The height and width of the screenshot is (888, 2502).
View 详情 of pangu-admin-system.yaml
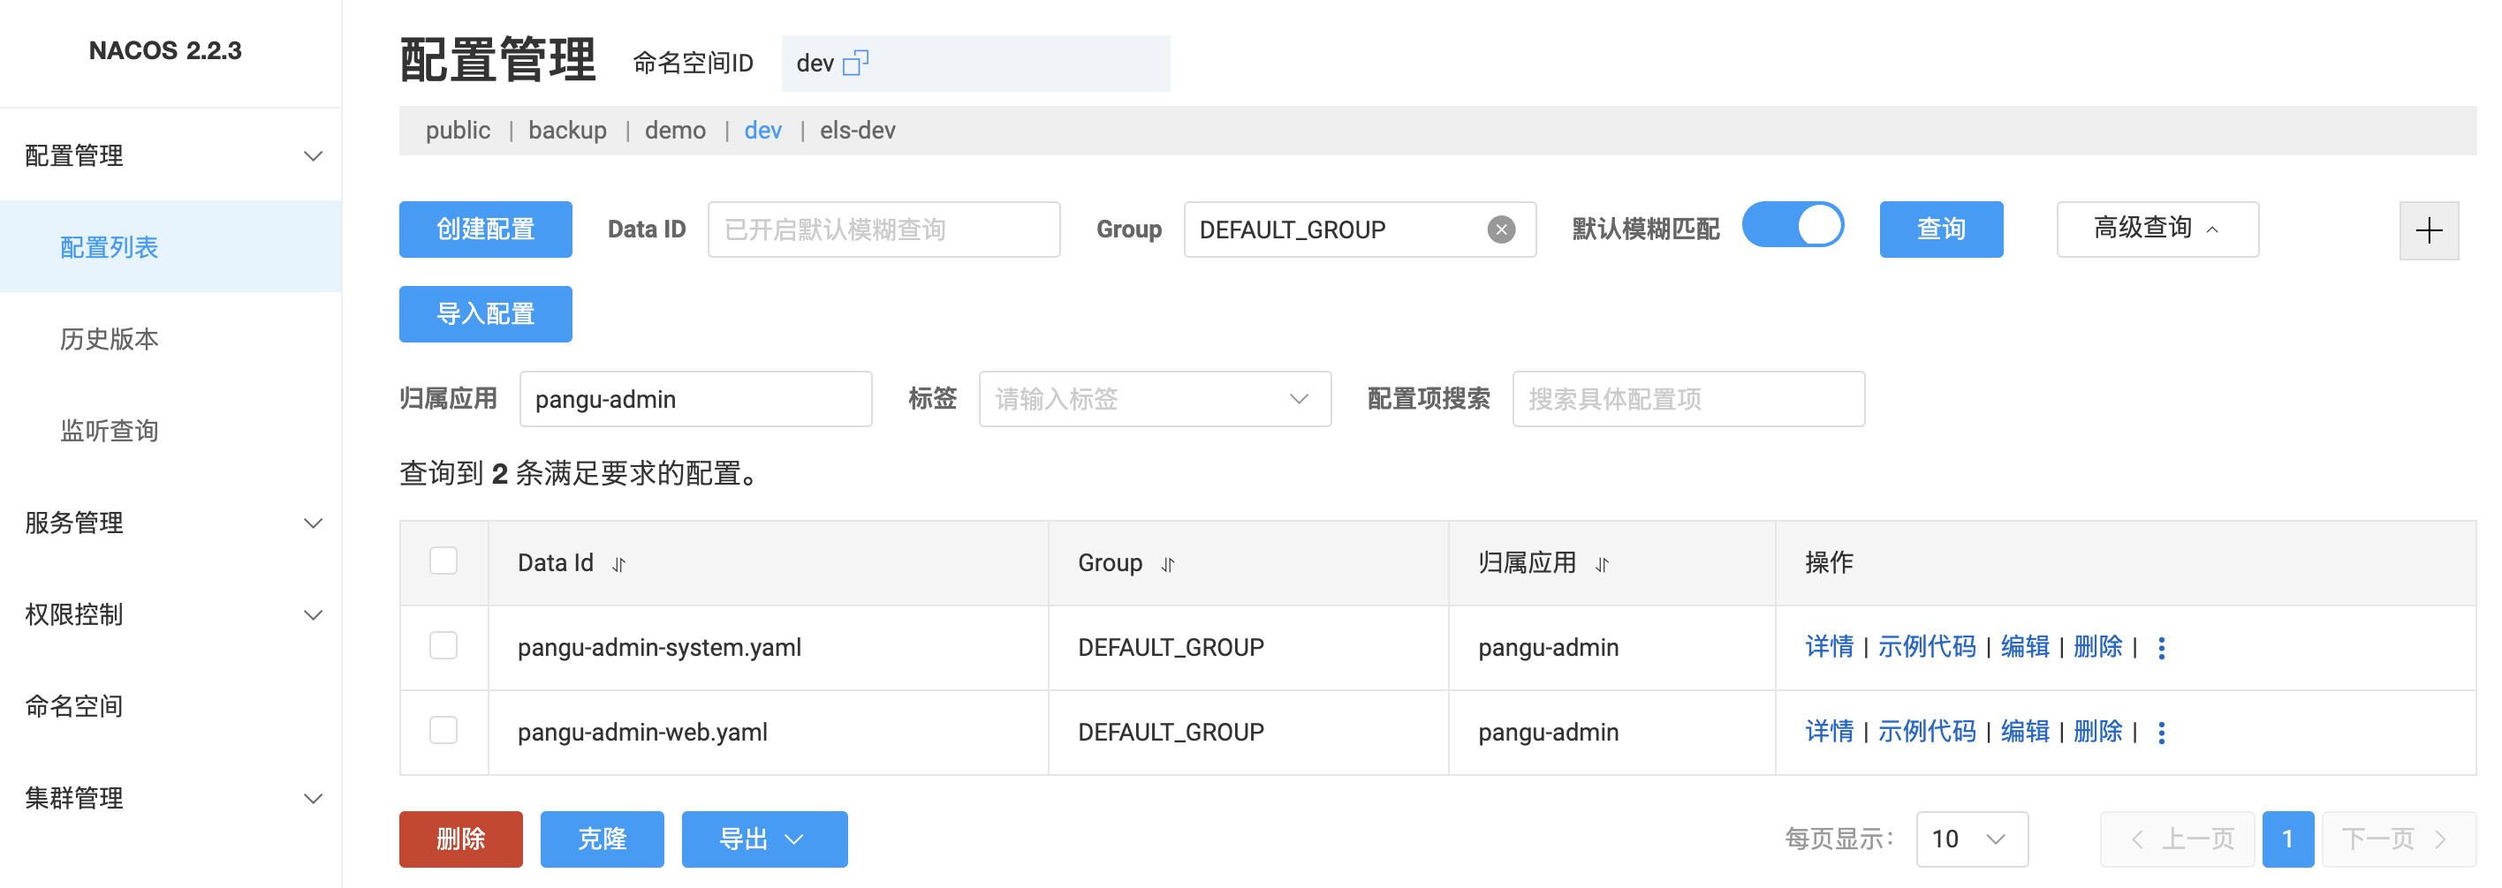(1829, 647)
